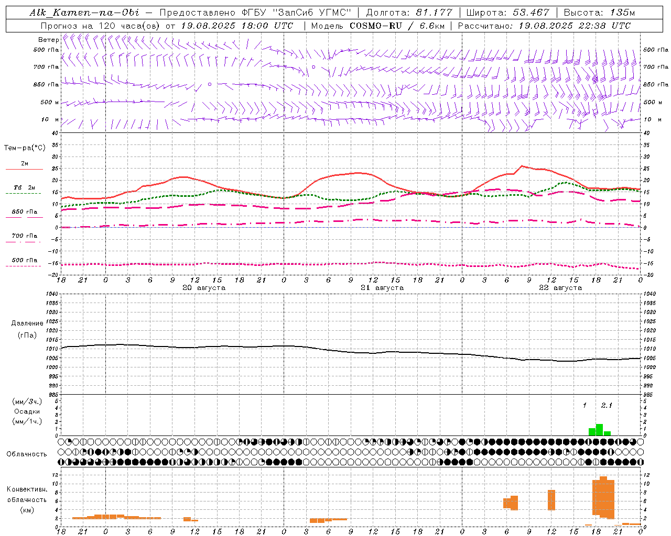
Task: Click the 2.1 precipitation total value
Action: tap(607, 405)
